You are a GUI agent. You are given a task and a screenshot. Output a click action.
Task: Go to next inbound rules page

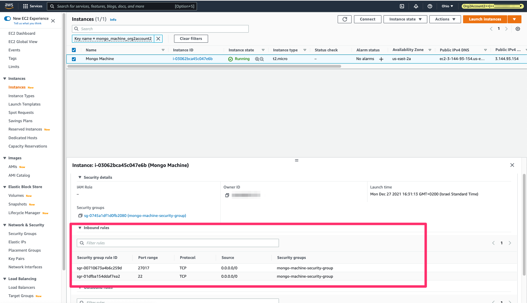coord(510,243)
